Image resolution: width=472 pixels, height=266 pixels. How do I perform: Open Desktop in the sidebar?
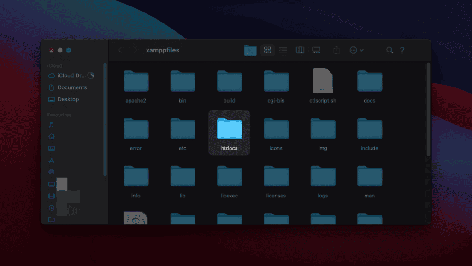tap(68, 99)
